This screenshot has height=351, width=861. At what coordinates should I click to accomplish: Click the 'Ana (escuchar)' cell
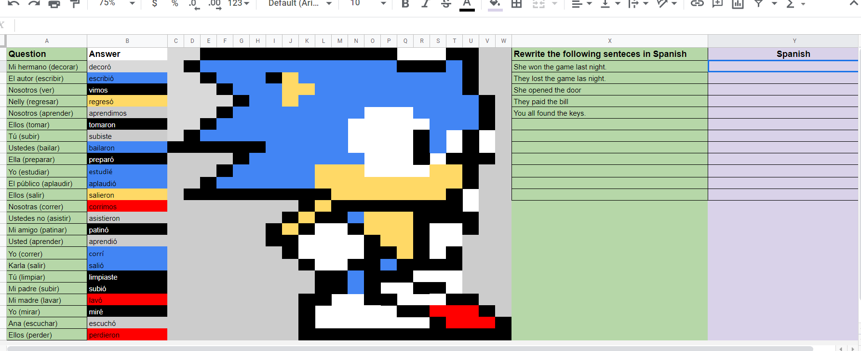[47, 323]
